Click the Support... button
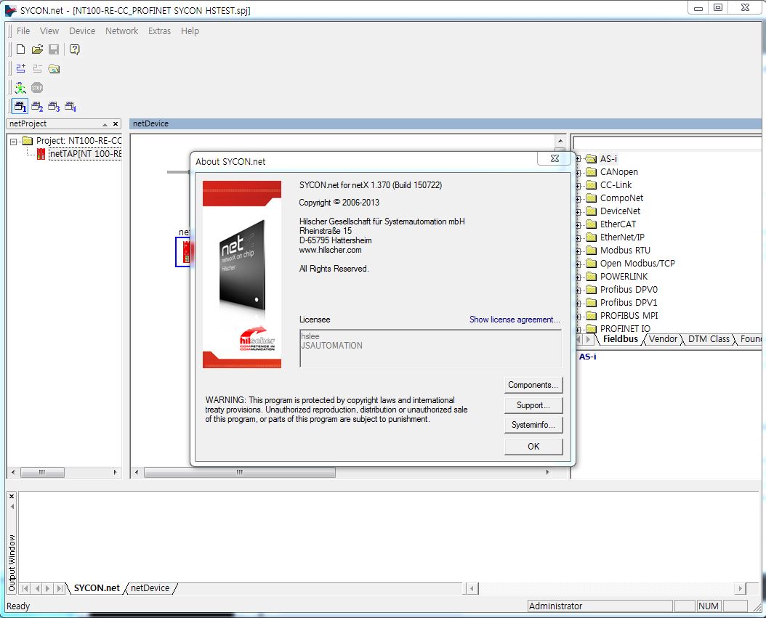 [x=533, y=405]
